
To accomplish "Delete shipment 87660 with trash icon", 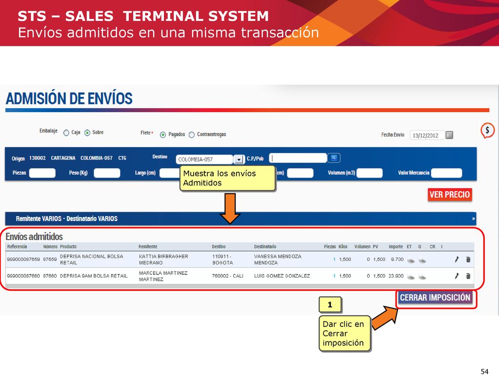I will (468, 276).
